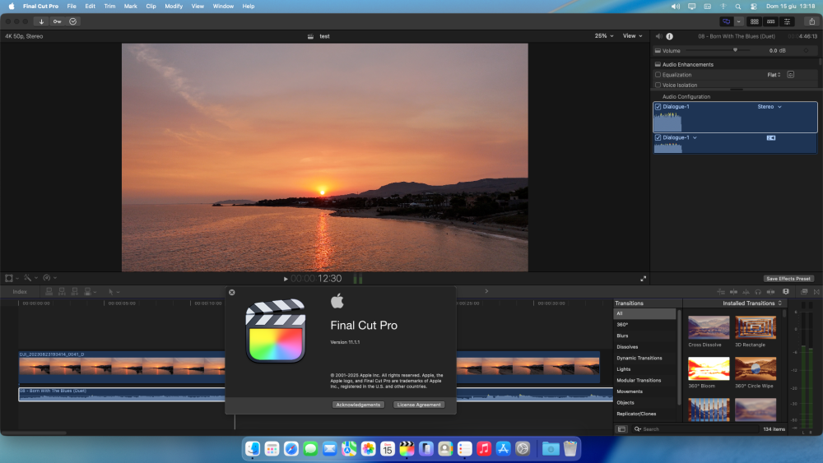
Task: Open the Flat equalization preset popup
Action: [x=774, y=75]
